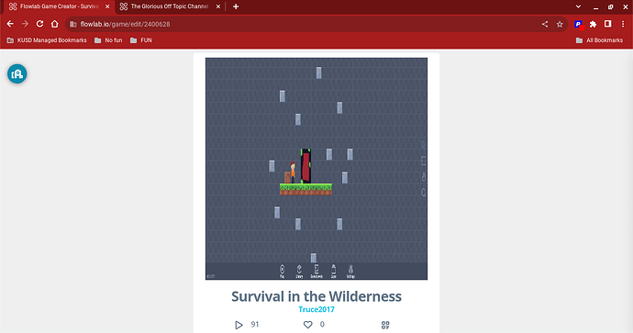This screenshot has height=333, width=633.
Task: Click the address bar URL field
Action: click(x=303, y=24)
